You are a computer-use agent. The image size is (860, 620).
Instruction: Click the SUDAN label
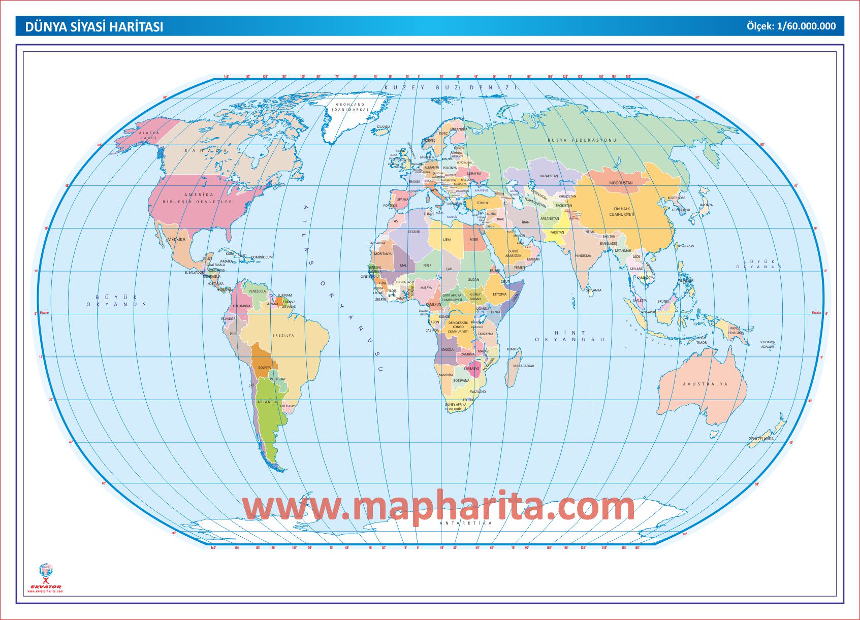click(x=473, y=280)
